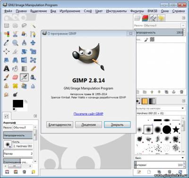Select the Ink tool

coord(33,77)
